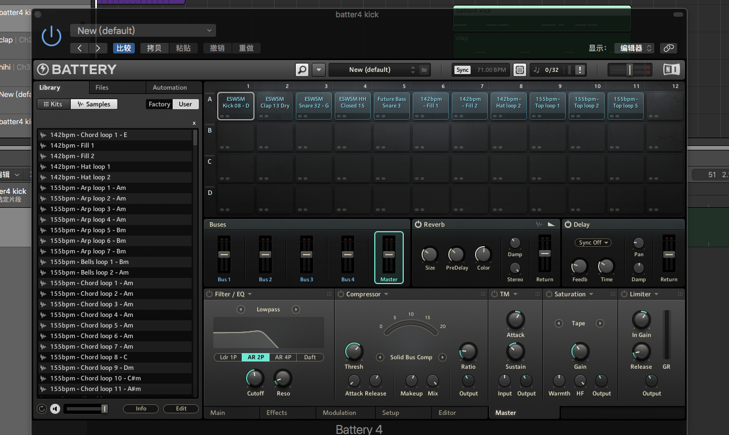Click the metronome square icon beside BPM
The height and width of the screenshot is (435, 729).
(x=520, y=70)
